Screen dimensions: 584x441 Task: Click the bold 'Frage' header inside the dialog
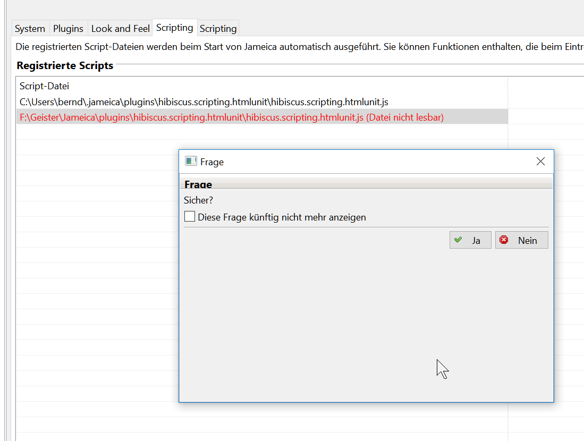pos(198,184)
